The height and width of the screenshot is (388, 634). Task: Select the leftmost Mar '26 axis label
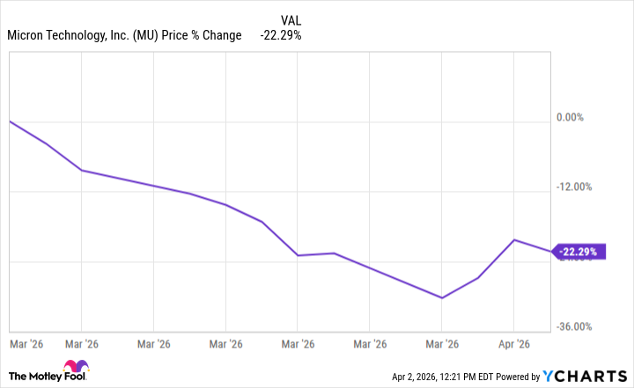tap(27, 344)
